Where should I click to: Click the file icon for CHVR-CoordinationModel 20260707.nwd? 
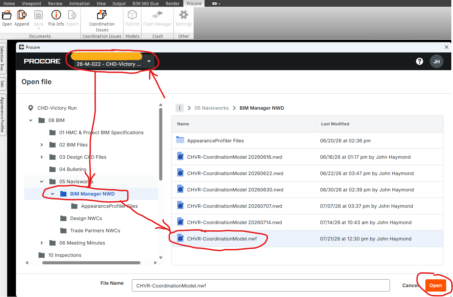click(180, 206)
